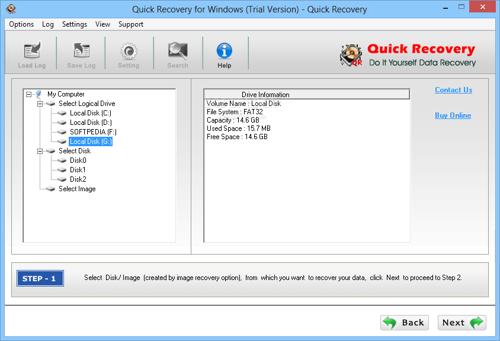Click disk icon beside Disk2
The image size is (500, 341).
(x=62, y=179)
